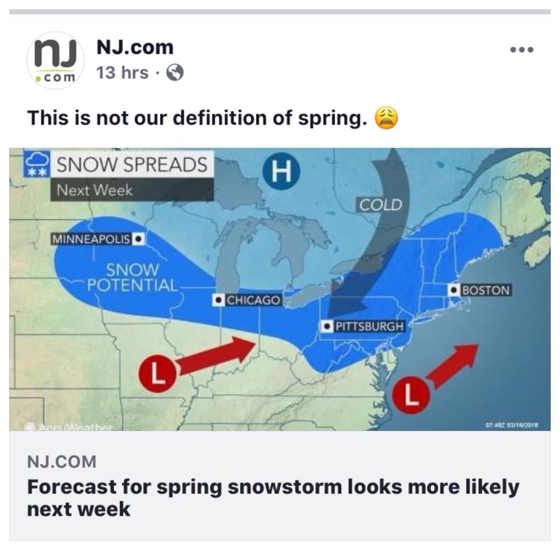This screenshot has height=560, width=560.
Task: Click the blue H high-pressure symbol
Action: pyautogui.click(x=281, y=171)
